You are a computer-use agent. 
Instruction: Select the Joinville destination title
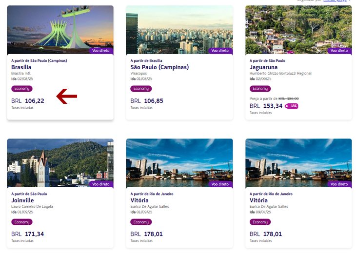click(x=22, y=200)
